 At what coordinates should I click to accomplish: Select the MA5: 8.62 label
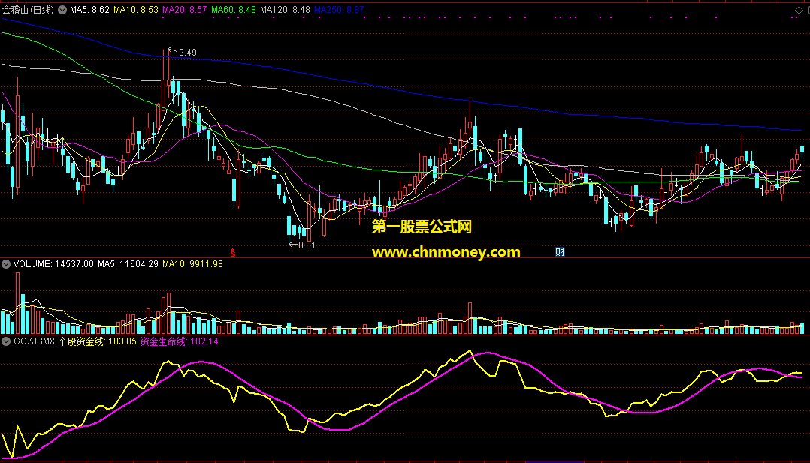pos(89,10)
